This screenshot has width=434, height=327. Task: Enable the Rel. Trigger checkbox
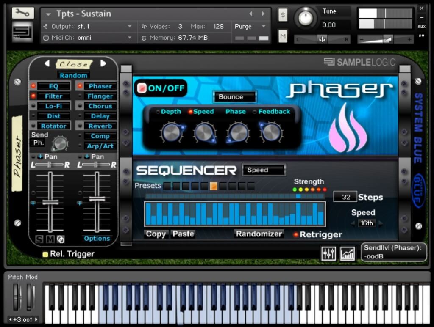(45, 254)
